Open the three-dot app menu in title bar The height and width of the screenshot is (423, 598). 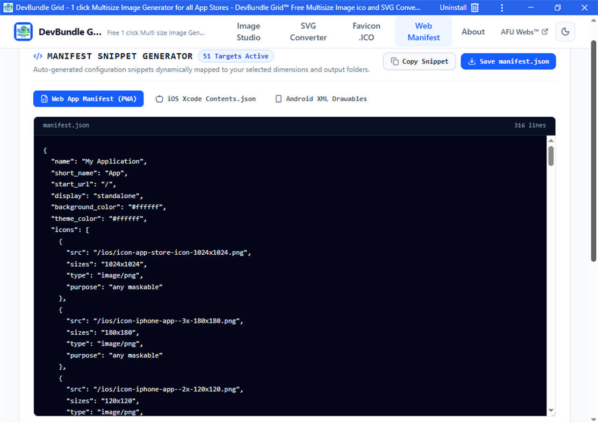502,8
